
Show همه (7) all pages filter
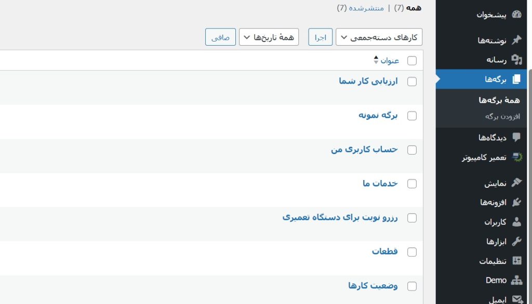[408, 8]
